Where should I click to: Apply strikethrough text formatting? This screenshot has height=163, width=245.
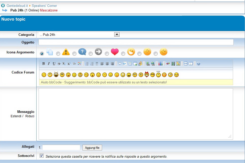point(59,64)
